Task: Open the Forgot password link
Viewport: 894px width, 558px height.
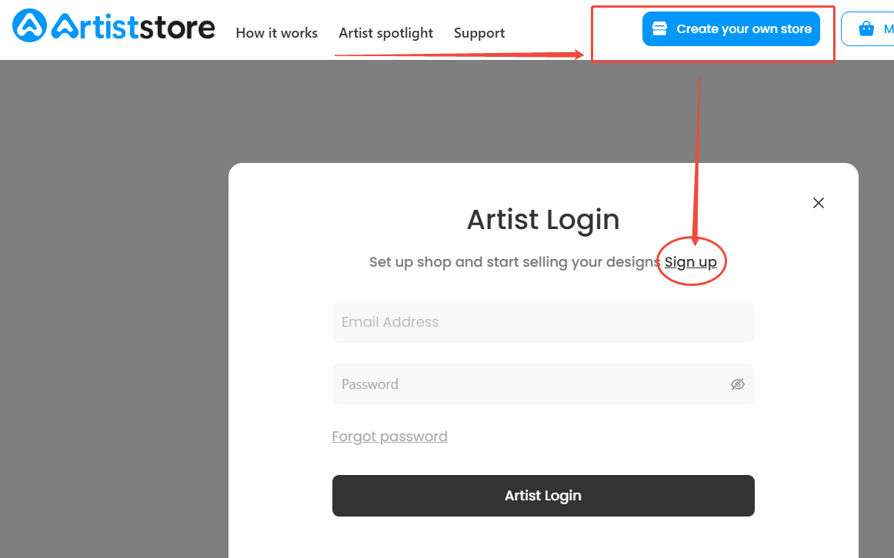Action: (389, 437)
